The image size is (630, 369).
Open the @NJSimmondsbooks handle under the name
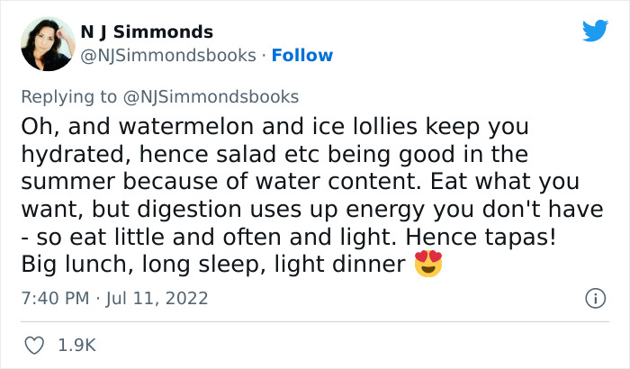pyautogui.click(x=167, y=56)
